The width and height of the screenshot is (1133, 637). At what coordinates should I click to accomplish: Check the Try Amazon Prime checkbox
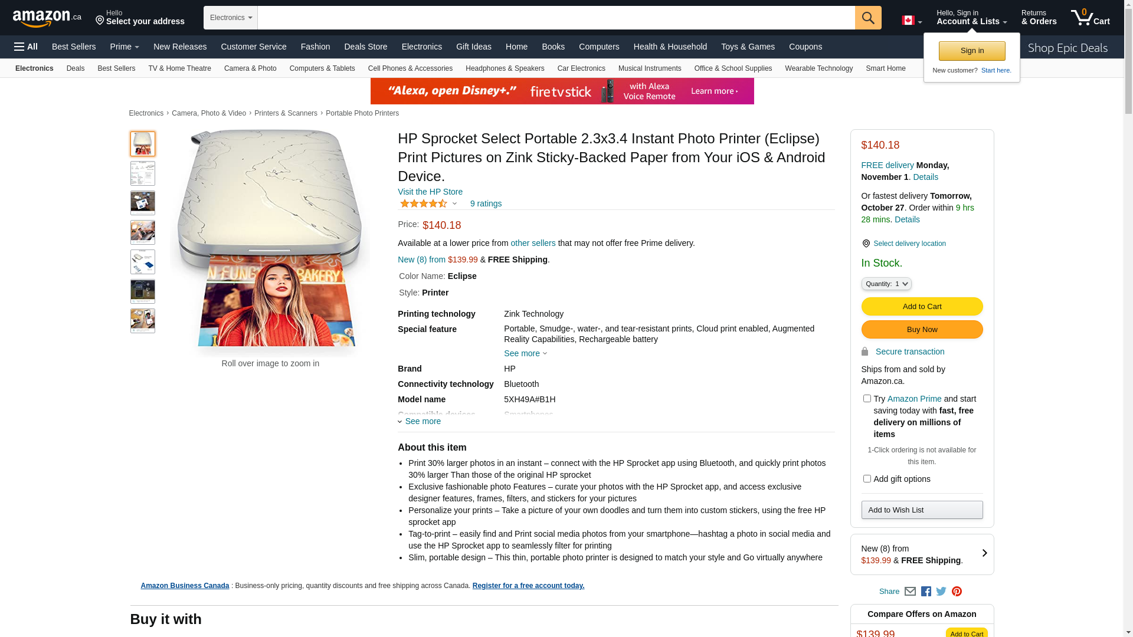coord(867,399)
